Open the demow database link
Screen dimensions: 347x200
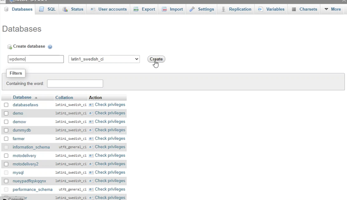19,122
